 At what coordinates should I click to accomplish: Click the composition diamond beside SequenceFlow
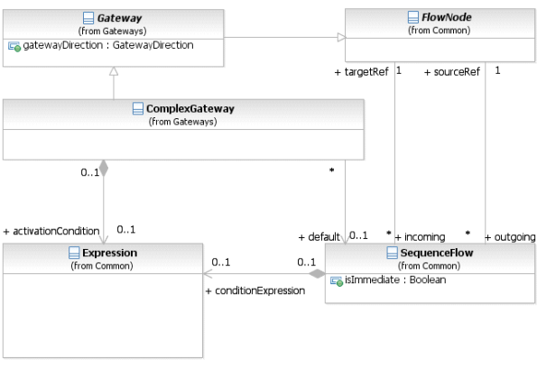pyautogui.click(x=317, y=273)
